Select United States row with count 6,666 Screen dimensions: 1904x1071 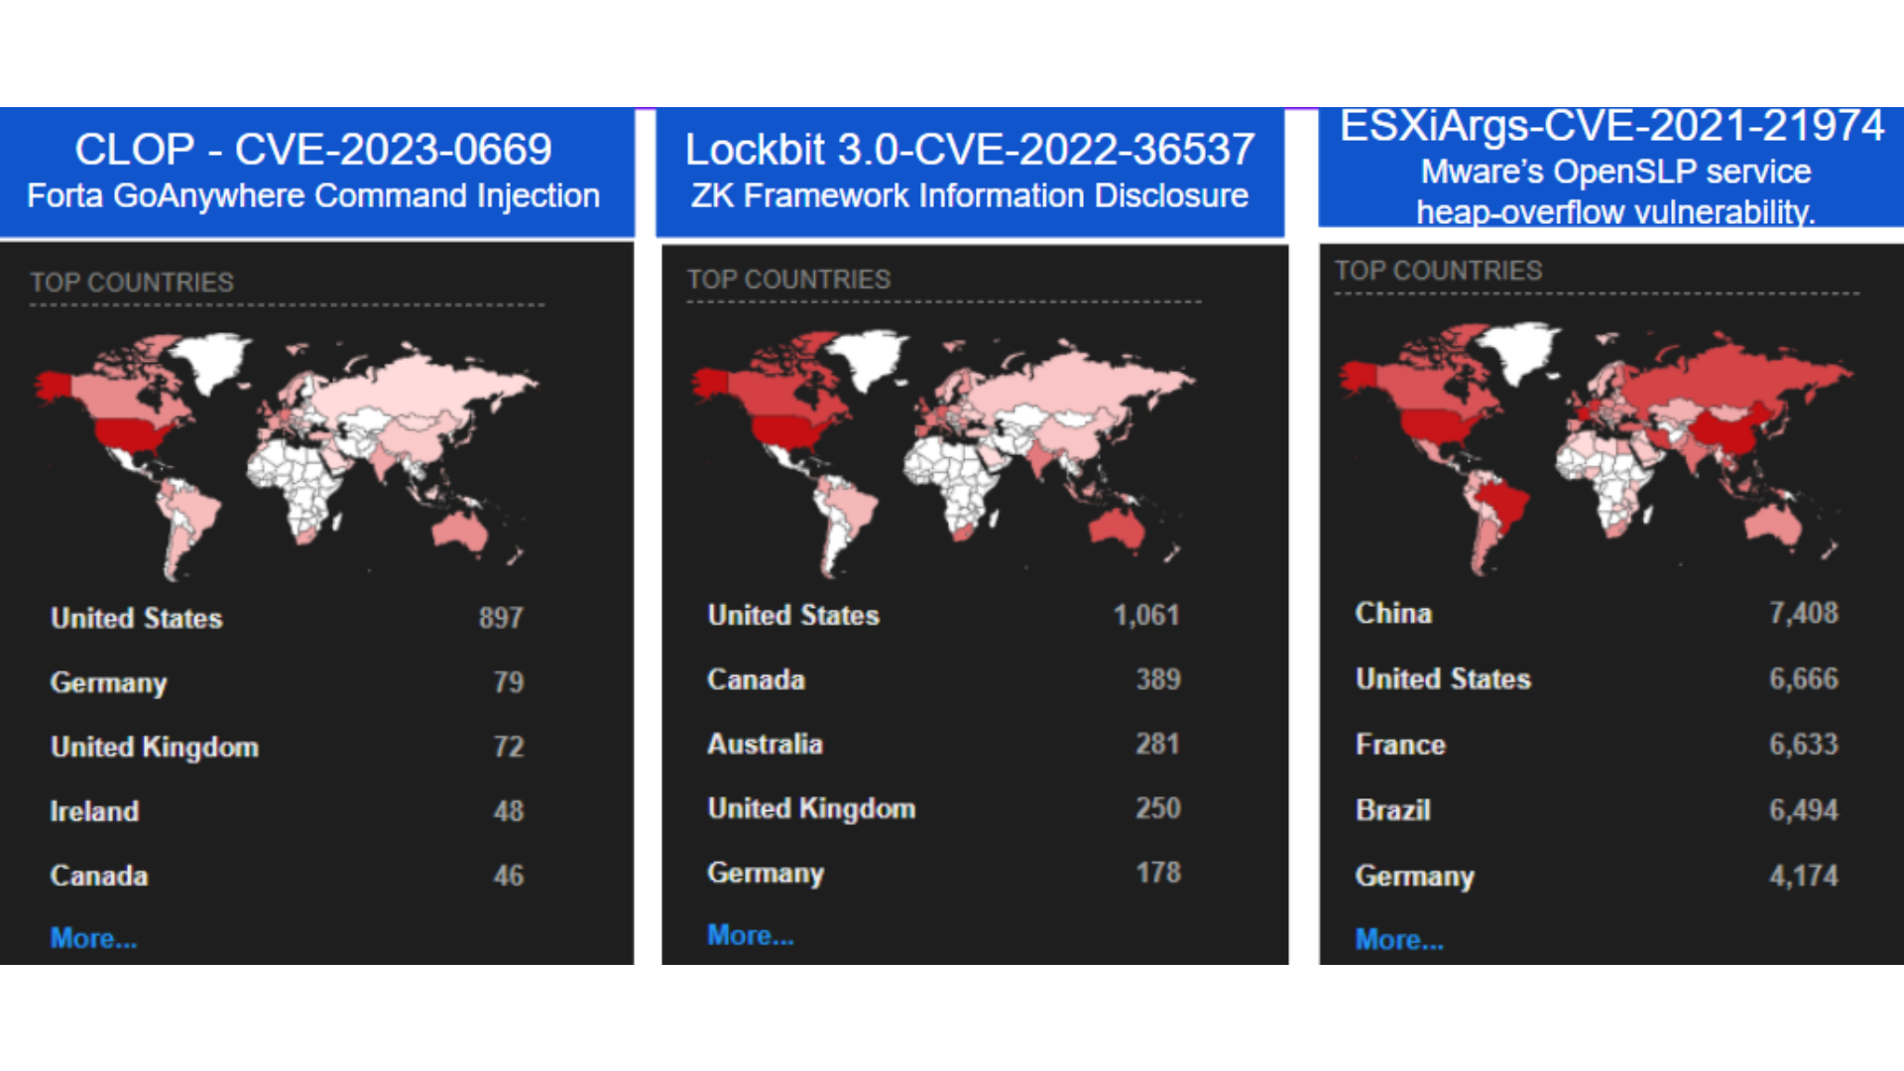pos(1597,678)
